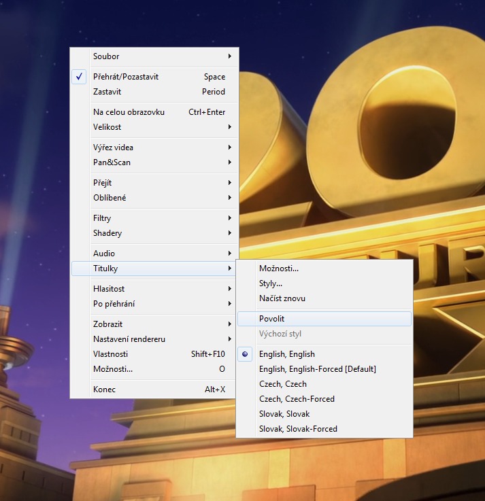The height and width of the screenshot is (501, 485).
Task: Open the Soubor submenu
Action: 154,56
